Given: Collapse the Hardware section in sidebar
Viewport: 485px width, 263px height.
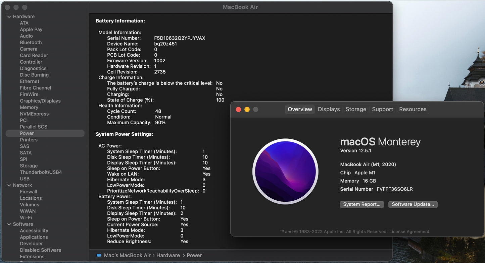Looking at the screenshot, I should tap(9, 16).
